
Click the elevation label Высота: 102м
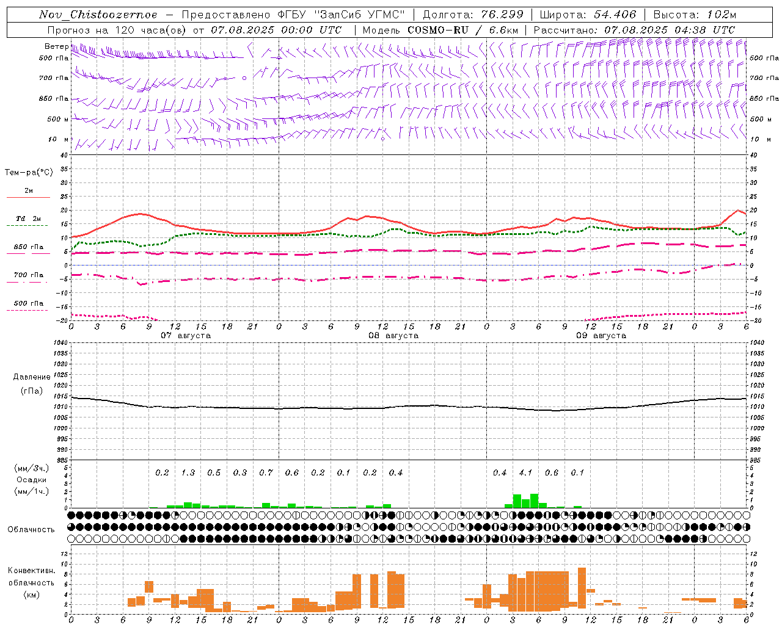tap(695, 15)
